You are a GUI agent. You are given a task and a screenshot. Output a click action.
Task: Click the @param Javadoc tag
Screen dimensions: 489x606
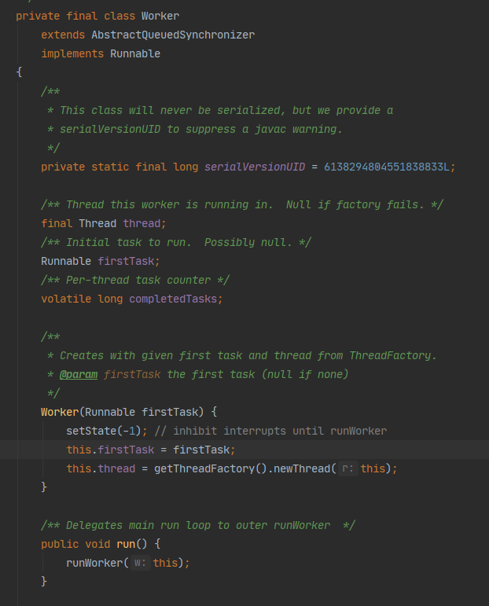pyautogui.click(x=79, y=374)
